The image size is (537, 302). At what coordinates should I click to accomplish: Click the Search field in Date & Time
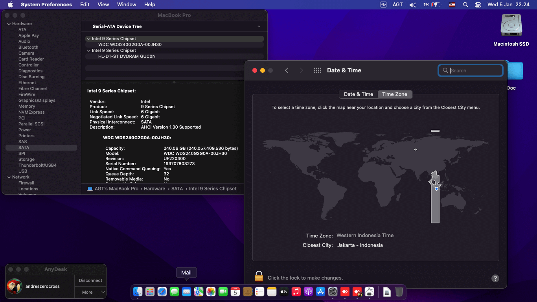coord(471,70)
